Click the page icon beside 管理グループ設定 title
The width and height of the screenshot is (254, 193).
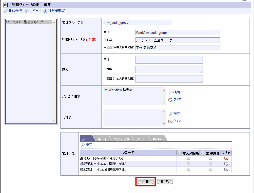click(6, 5)
